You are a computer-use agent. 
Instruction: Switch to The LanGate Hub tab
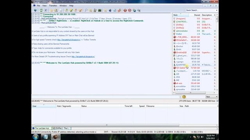[42, 128]
